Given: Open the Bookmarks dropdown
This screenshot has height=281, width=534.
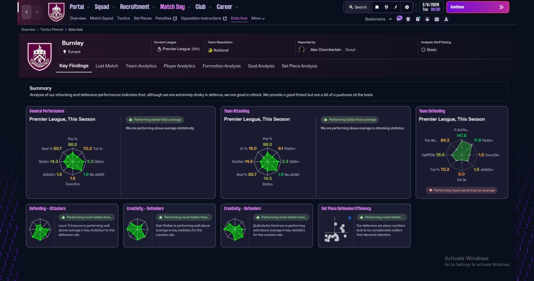Looking at the screenshot, I should pos(378,19).
